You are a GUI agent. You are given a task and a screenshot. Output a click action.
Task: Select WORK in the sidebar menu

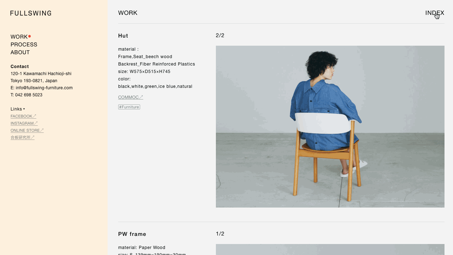click(x=19, y=37)
